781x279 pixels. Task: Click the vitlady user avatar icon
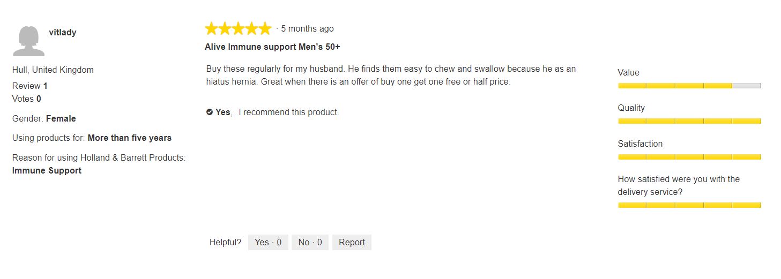click(29, 41)
